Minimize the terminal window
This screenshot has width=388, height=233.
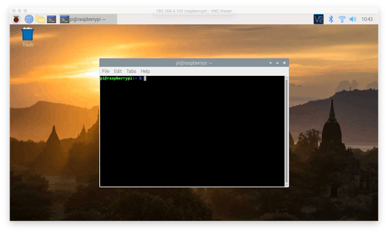(271, 63)
